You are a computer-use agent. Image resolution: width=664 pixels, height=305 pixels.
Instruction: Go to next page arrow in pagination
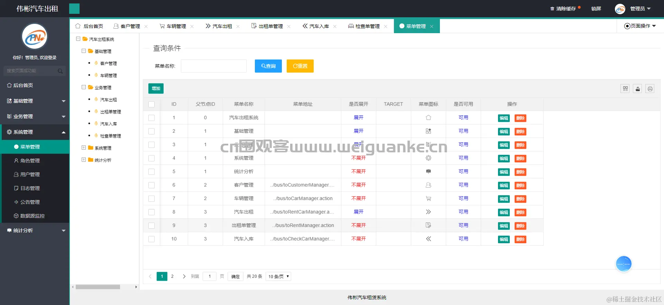point(184,276)
